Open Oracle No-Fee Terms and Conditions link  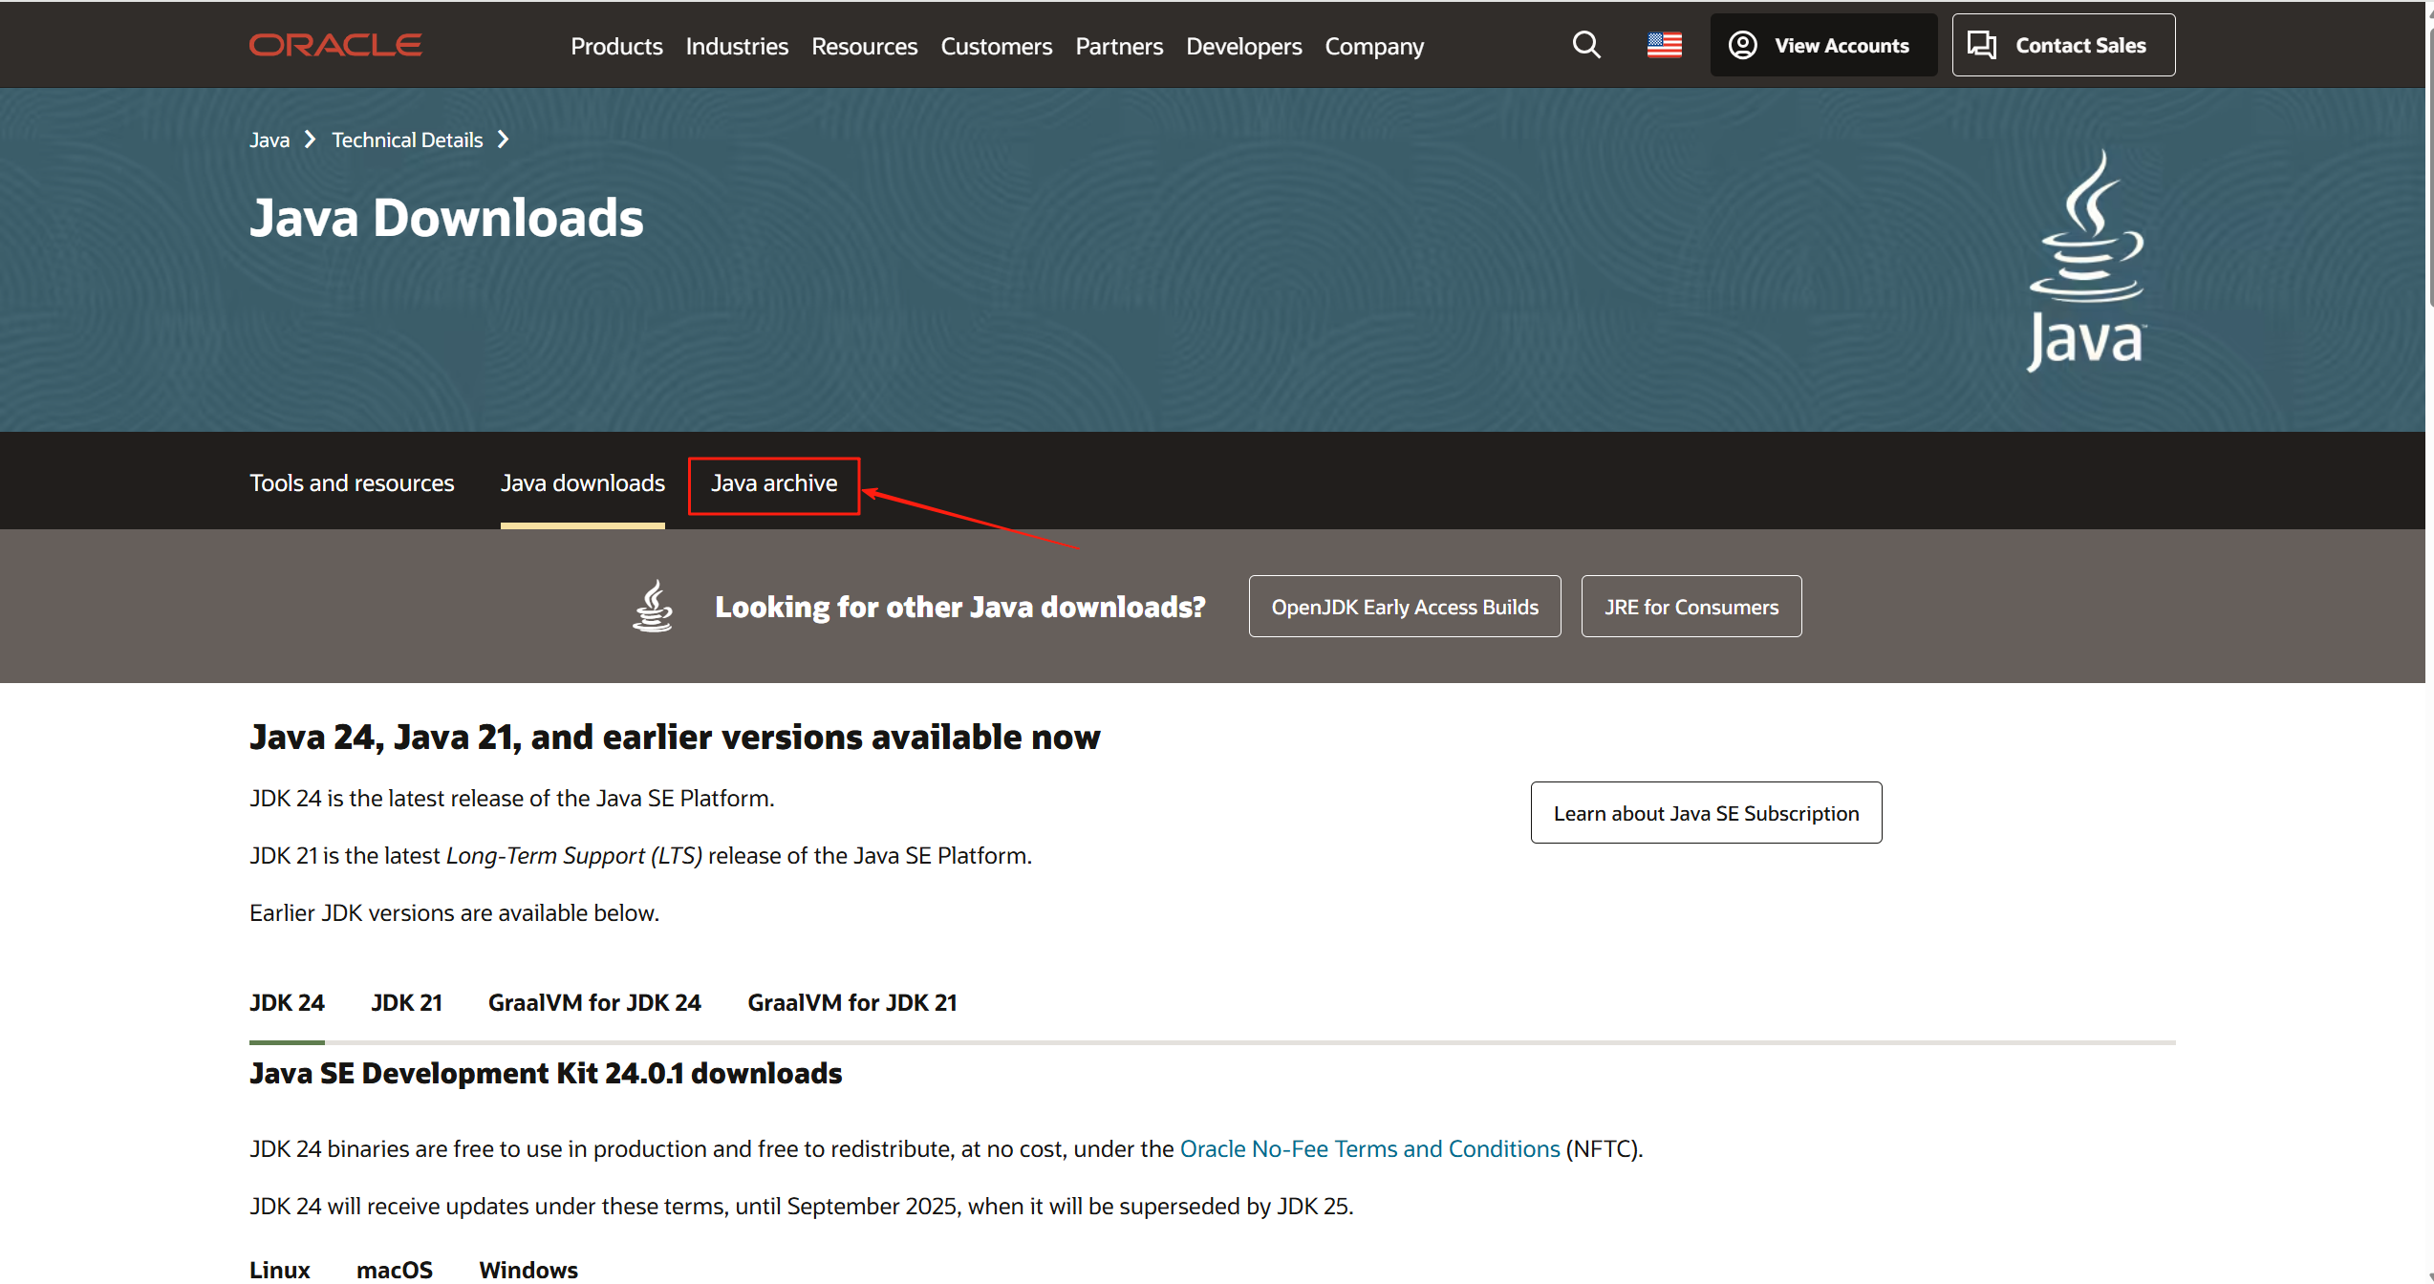1368,1149
